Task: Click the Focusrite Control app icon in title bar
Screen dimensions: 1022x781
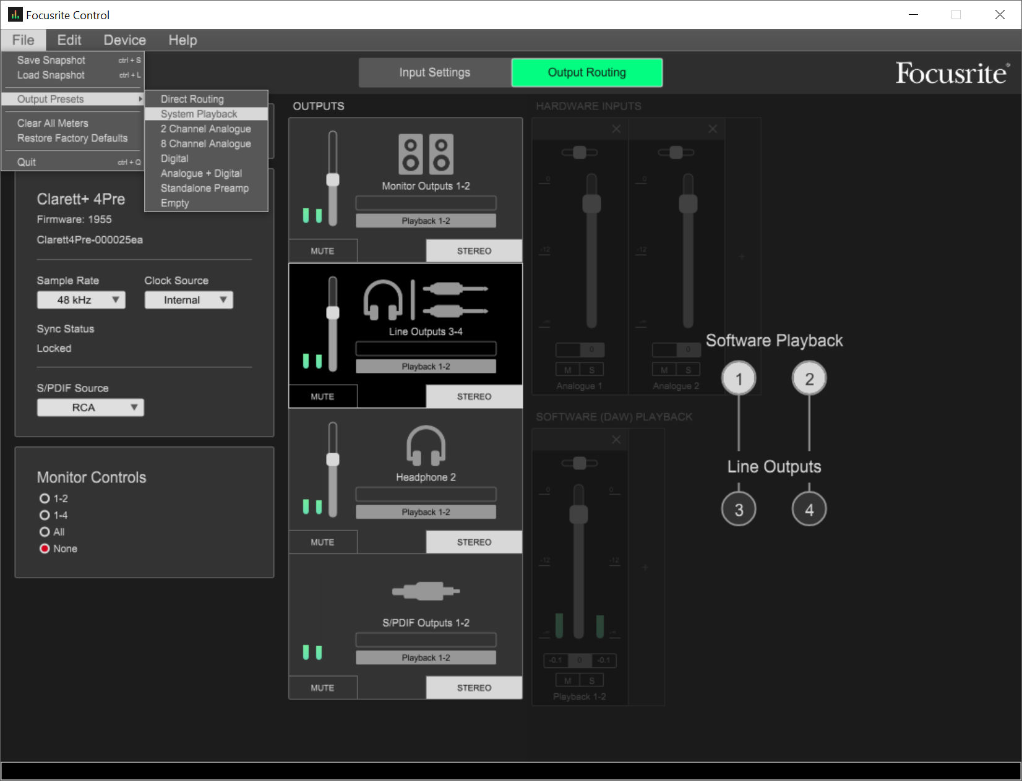Action: coord(15,14)
